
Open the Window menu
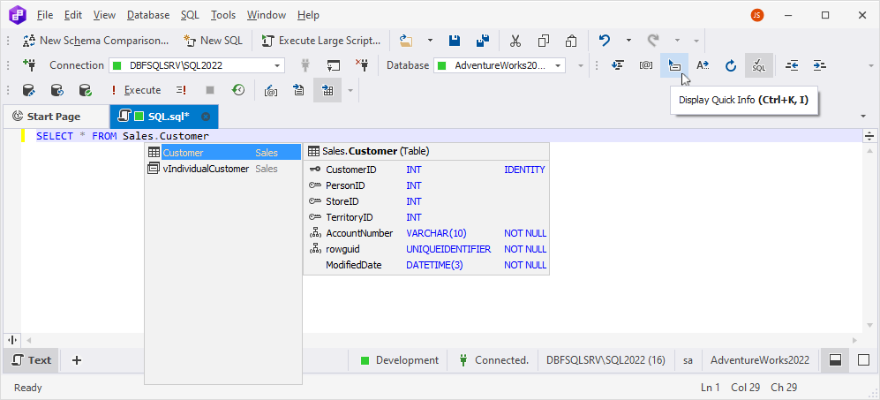tap(266, 15)
